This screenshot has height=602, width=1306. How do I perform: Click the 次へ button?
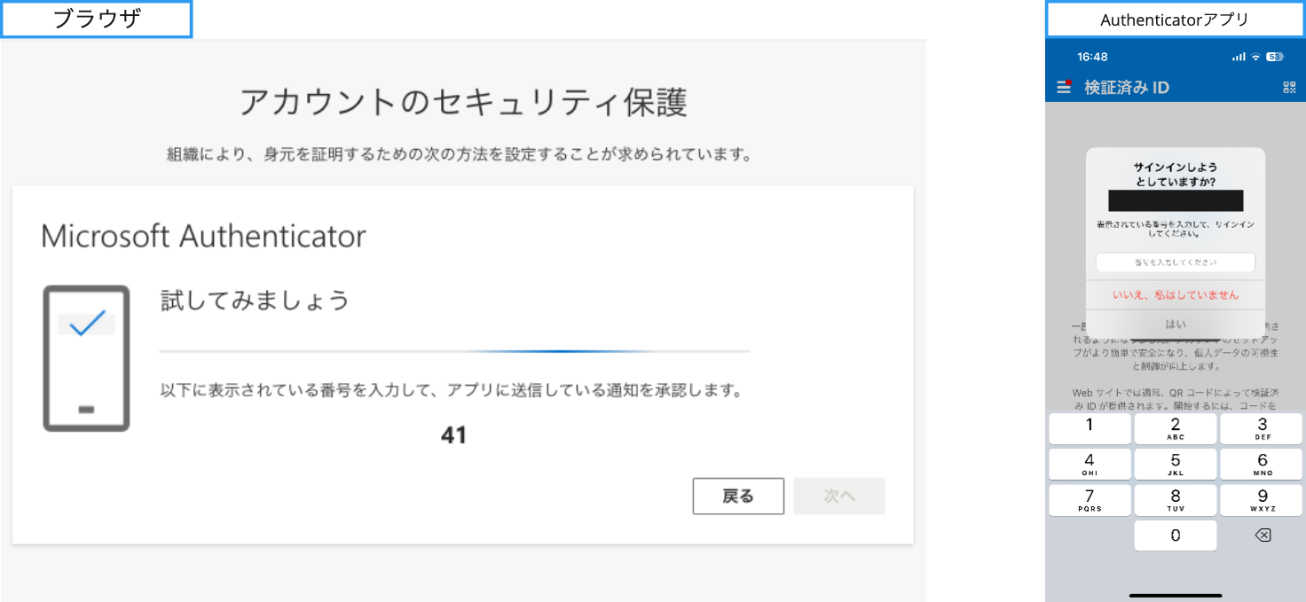click(x=839, y=496)
